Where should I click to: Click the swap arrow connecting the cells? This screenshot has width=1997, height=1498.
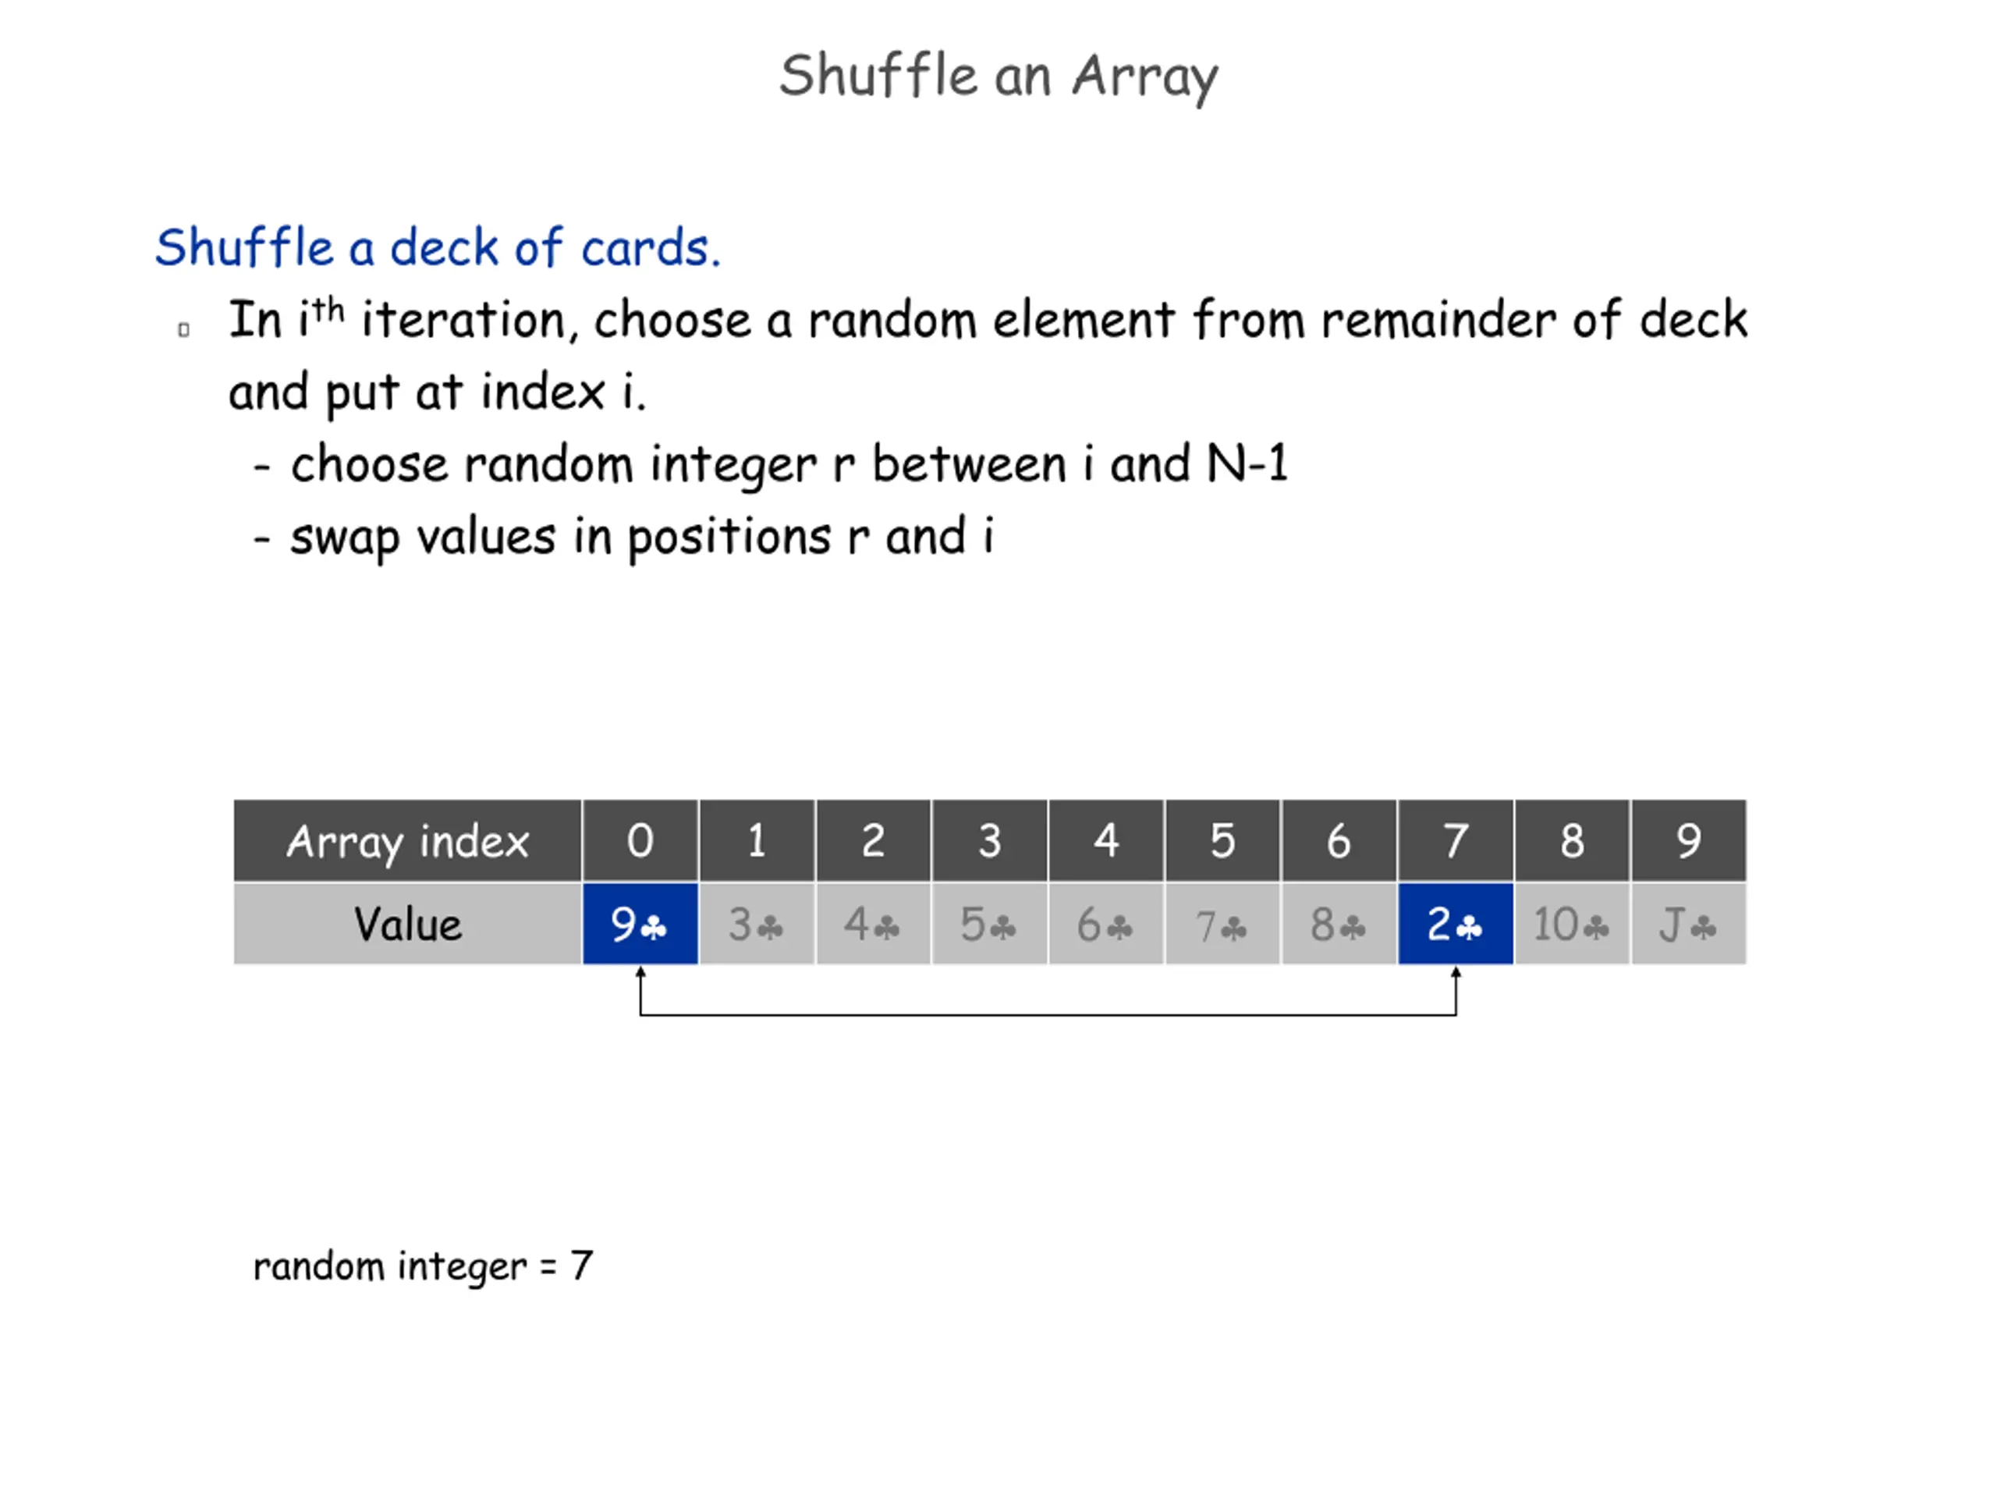[1047, 1014]
